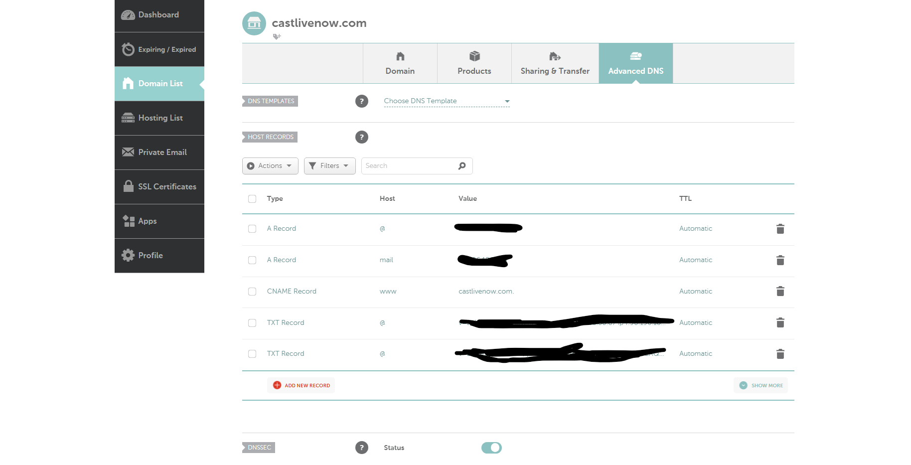The height and width of the screenshot is (465, 911).
Task: Open the Host Records help icon
Action: click(362, 137)
